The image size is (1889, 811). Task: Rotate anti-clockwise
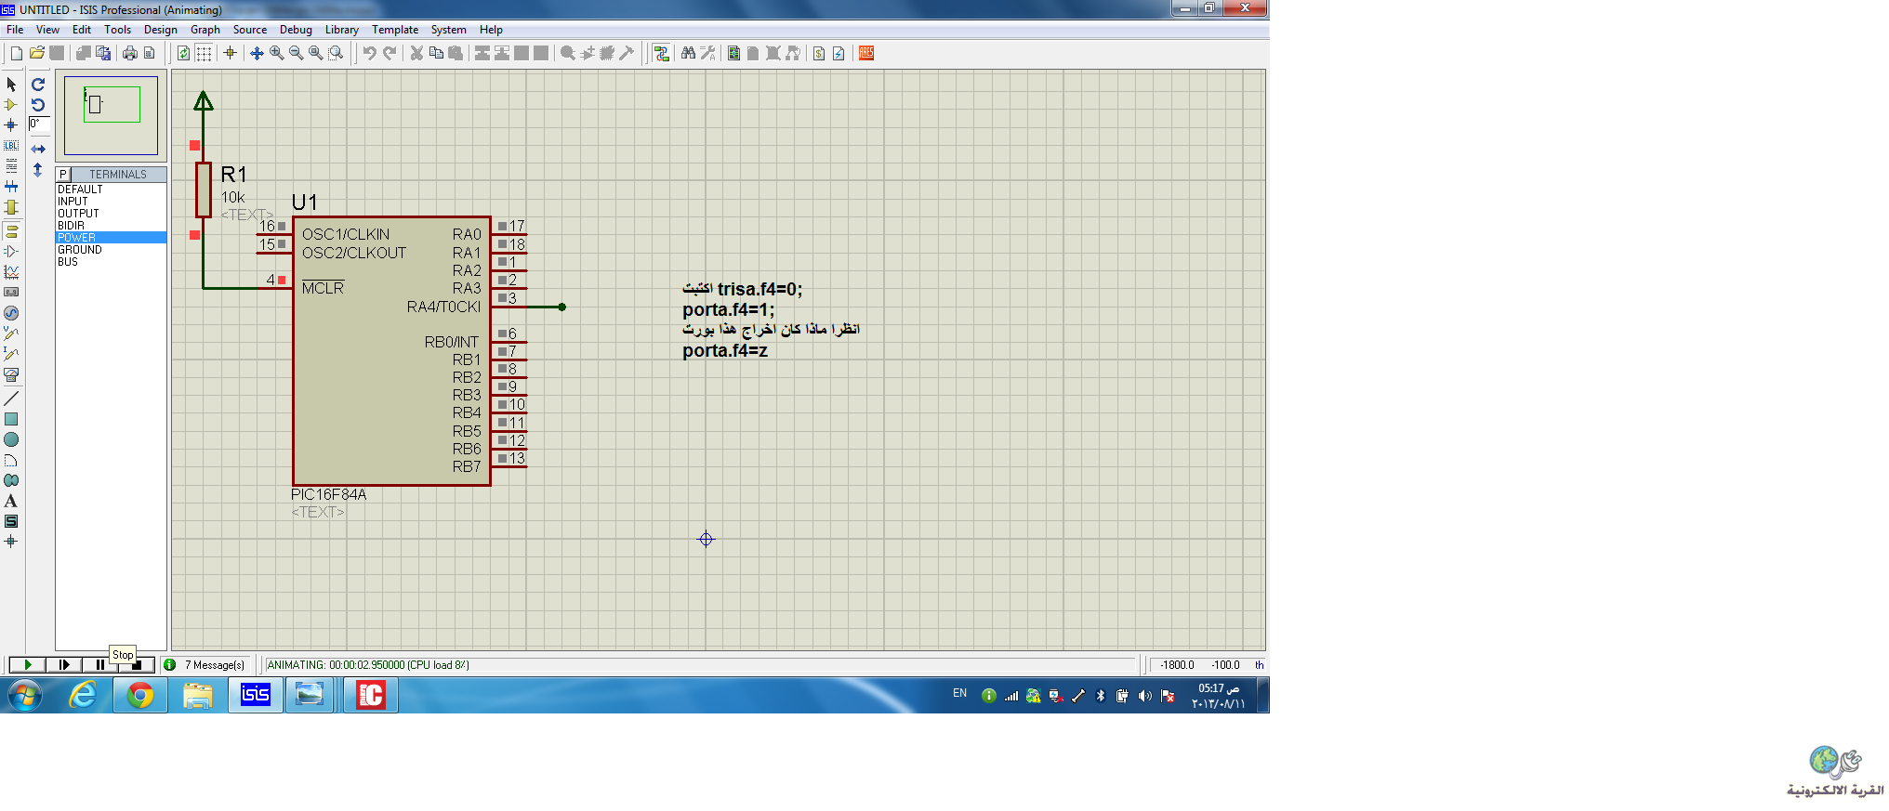[x=38, y=105]
